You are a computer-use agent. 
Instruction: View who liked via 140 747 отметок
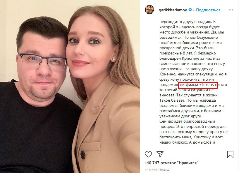[171, 163]
